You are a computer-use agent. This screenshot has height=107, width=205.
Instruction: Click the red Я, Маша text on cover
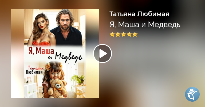[x=41, y=51]
